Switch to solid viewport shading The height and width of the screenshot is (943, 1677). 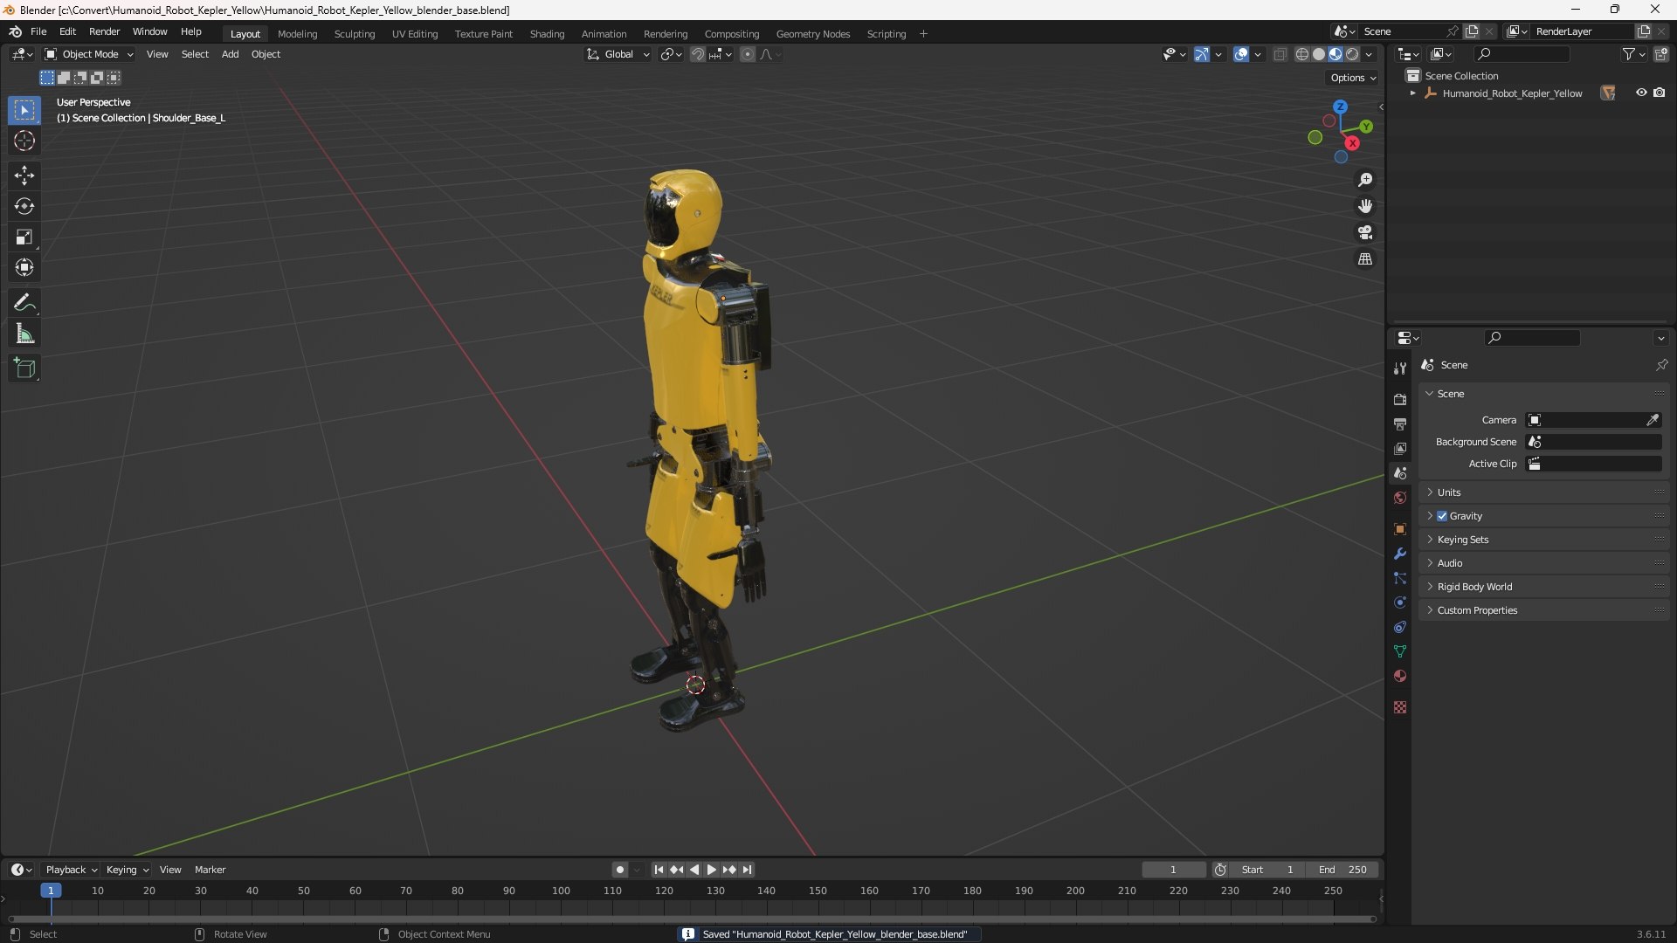pyautogui.click(x=1319, y=54)
